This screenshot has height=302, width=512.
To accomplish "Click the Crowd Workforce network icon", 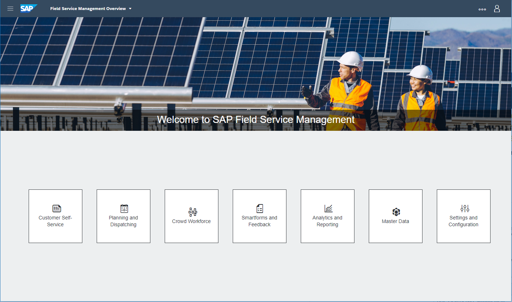I will pyautogui.click(x=193, y=212).
